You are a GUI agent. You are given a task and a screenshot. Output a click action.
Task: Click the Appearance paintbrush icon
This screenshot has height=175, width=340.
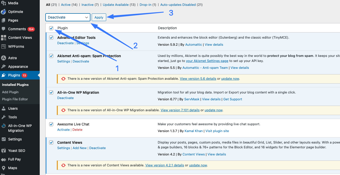click(4, 67)
